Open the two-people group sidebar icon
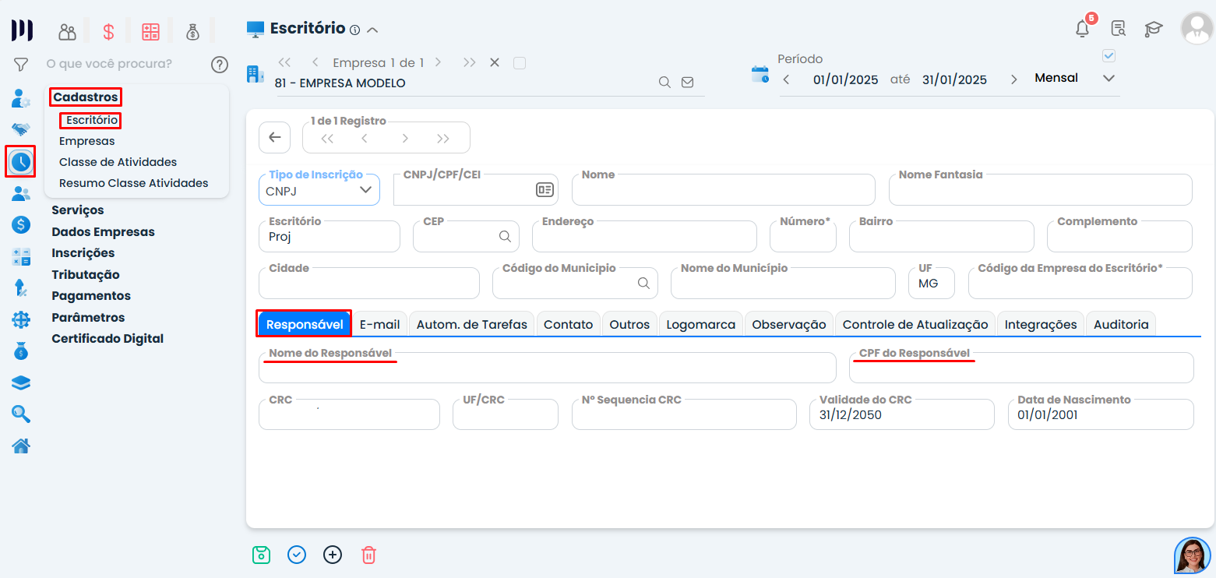Viewport: 1216px width, 578px height. click(21, 194)
